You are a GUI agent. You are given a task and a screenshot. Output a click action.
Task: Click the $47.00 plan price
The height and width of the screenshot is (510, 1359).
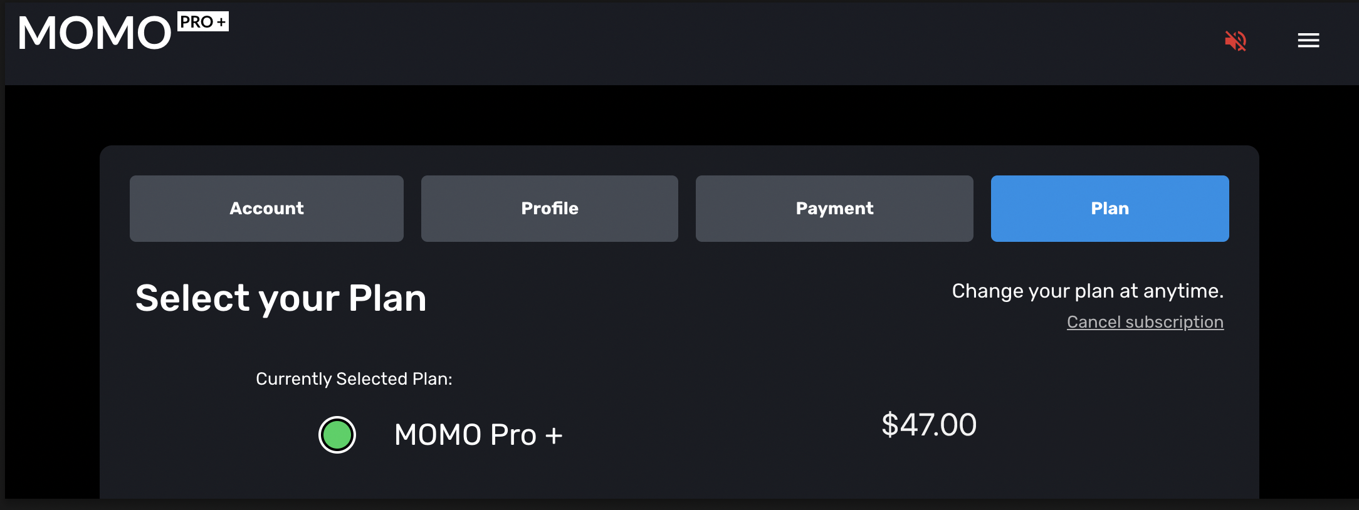[929, 425]
